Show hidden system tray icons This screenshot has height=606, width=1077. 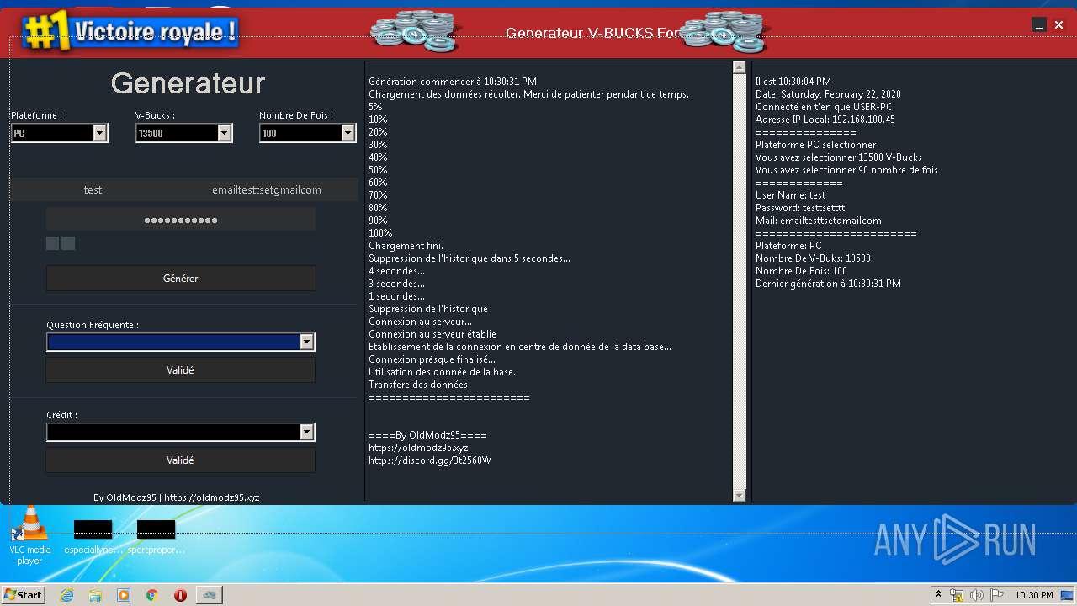tap(938, 595)
